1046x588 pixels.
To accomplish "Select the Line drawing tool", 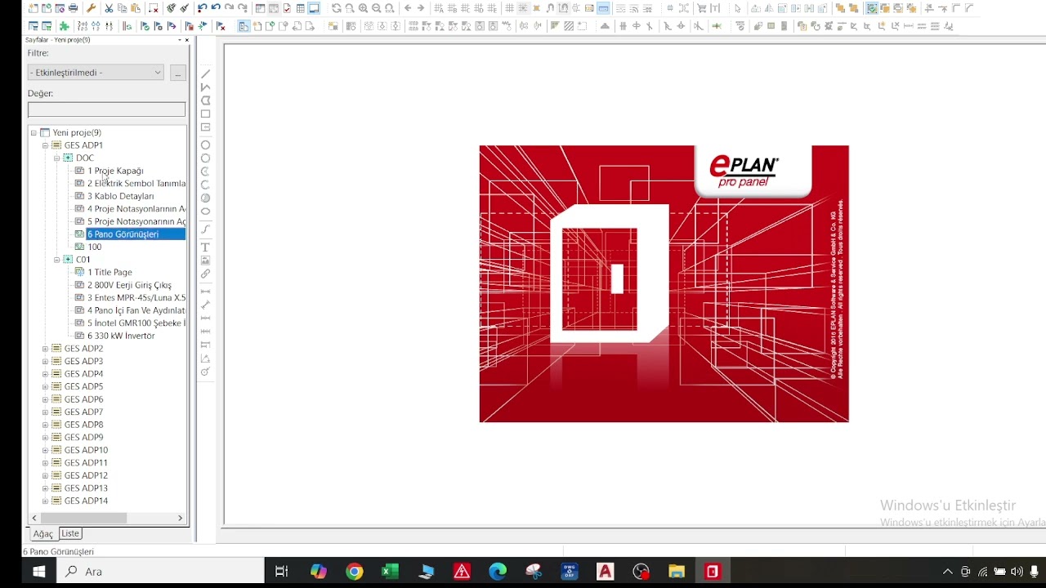I will 206,73.
